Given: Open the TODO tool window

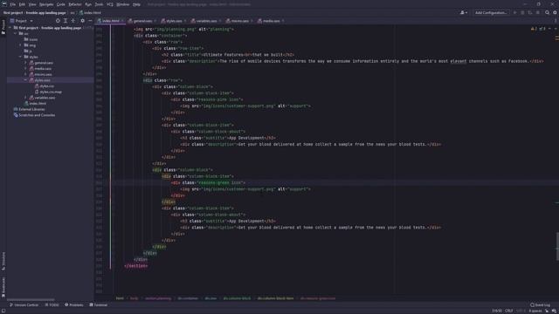Looking at the screenshot, I should (52, 305).
